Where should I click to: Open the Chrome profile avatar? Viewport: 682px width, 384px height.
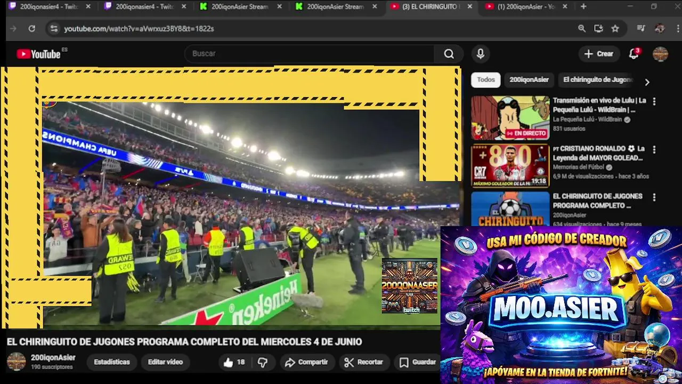click(x=660, y=29)
